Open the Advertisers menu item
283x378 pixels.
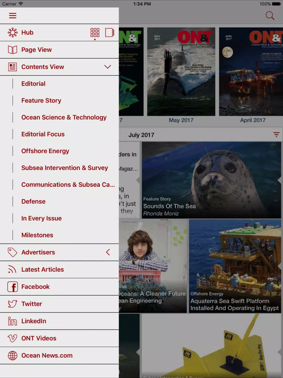point(59,252)
